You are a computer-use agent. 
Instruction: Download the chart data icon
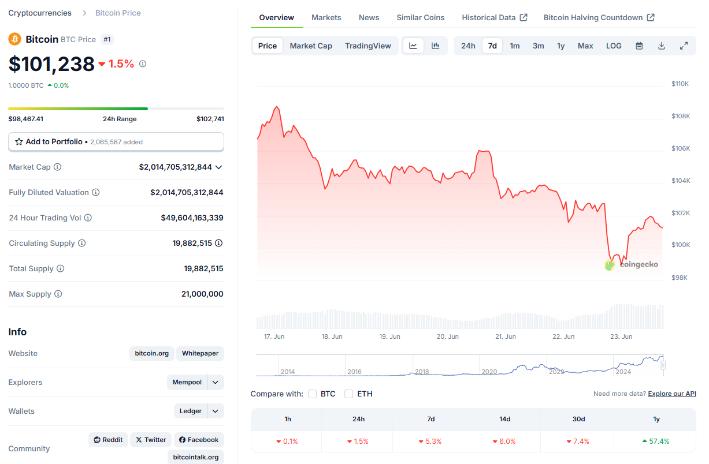tap(662, 46)
